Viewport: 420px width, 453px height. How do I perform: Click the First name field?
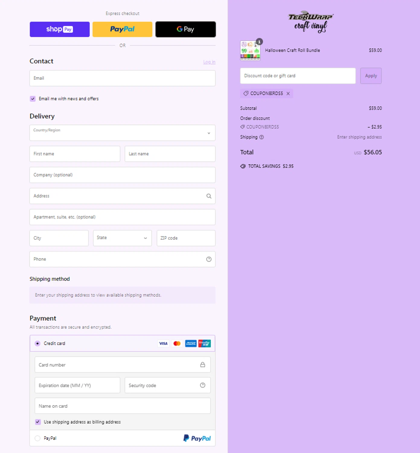tap(75, 154)
